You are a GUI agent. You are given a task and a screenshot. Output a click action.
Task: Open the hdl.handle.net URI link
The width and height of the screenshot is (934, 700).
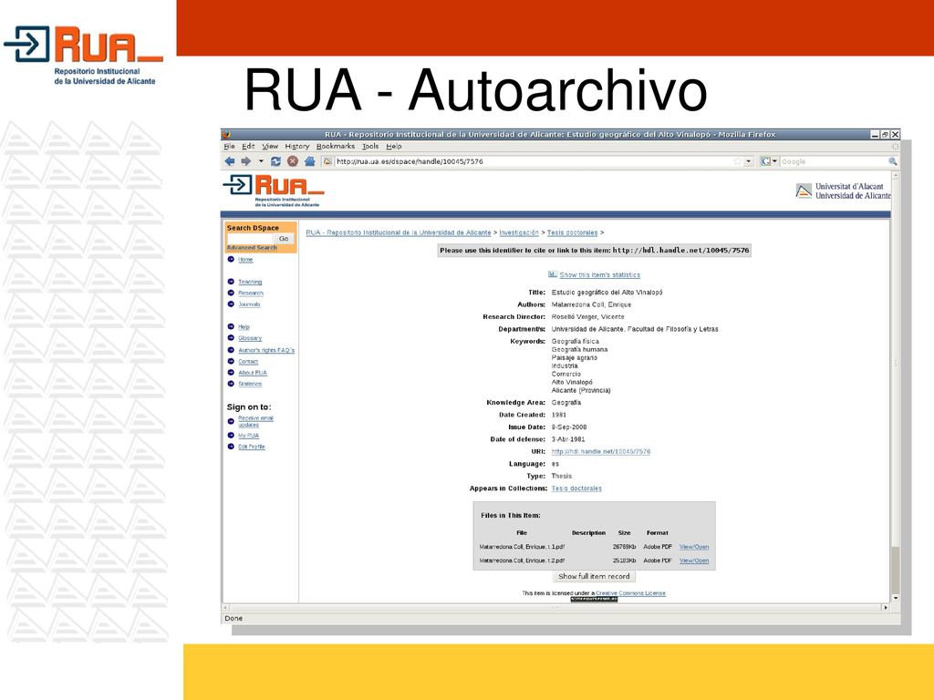pyautogui.click(x=601, y=452)
